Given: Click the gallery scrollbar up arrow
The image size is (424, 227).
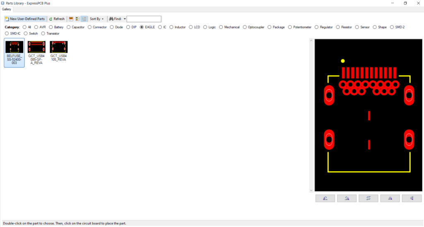Looking at the screenshot, I should pyautogui.click(x=311, y=41).
